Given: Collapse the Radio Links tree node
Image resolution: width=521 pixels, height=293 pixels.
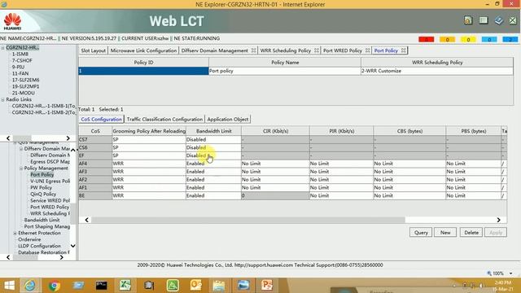Looking at the screenshot, I should tap(2, 99).
